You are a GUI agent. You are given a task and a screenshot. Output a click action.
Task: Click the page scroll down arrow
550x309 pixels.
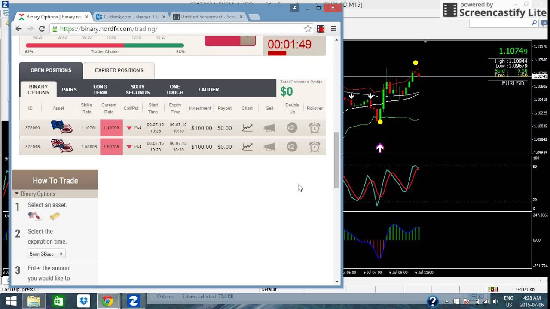coord(337,282)
